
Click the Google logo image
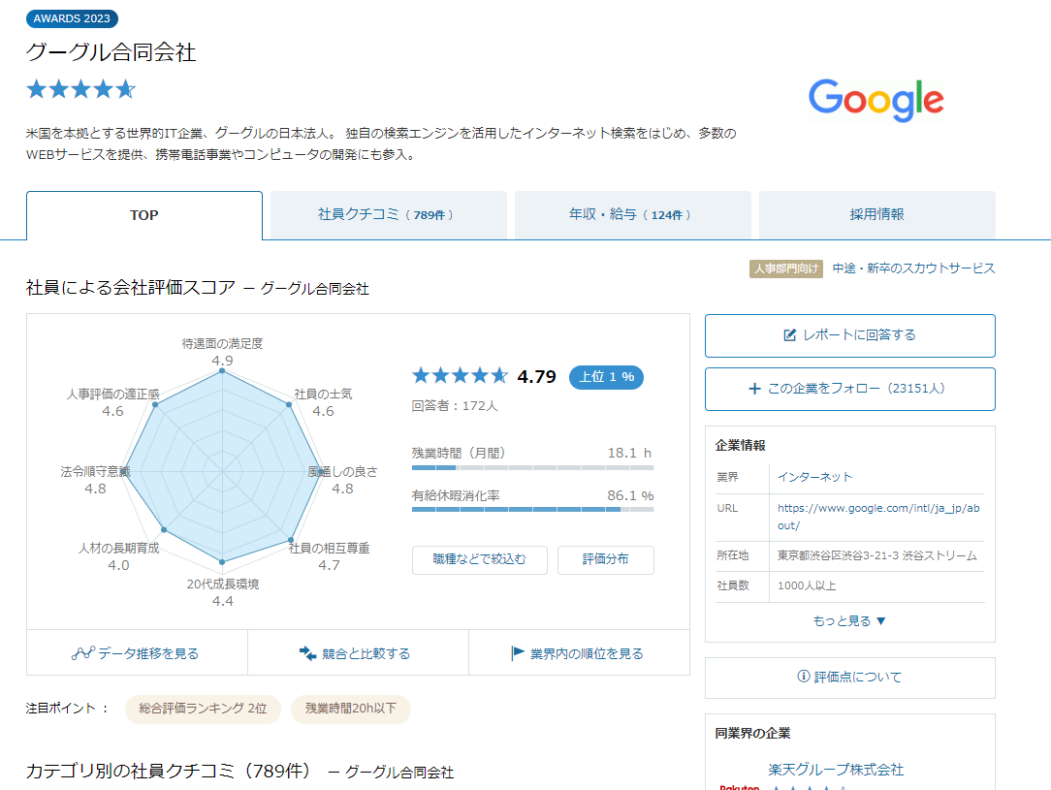tap(876, 99)
